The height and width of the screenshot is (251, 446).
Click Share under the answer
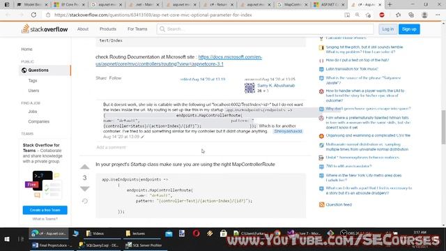click(x=101, y=78)
